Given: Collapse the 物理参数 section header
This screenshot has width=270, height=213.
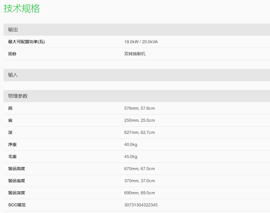Looking at the screenshot, I should tap(18, 96).
